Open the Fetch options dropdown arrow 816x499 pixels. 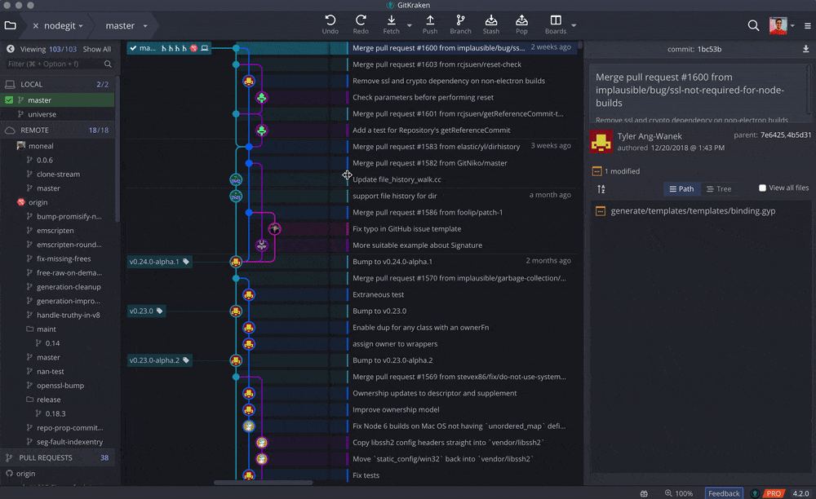point(409,25)
